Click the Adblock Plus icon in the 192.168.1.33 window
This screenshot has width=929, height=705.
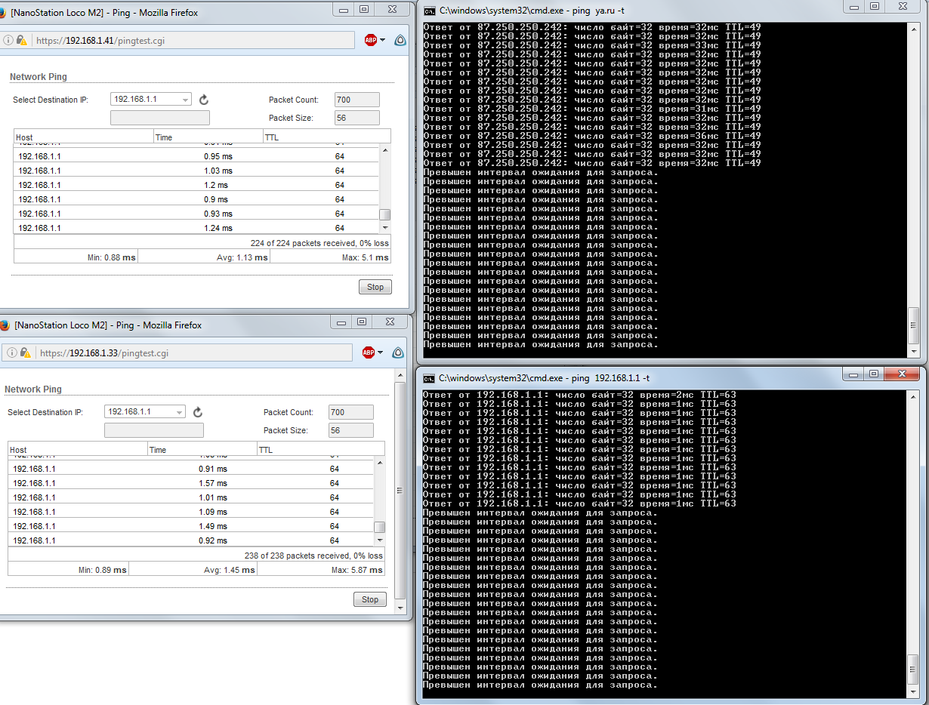click(x=368, y=352)
